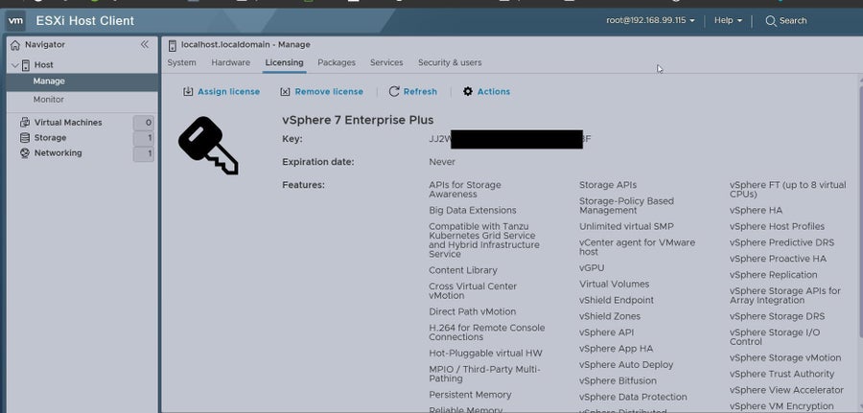The image size is (863, 413).
Task: Collapse the Host tree node chevron
Action: point(14,65)
